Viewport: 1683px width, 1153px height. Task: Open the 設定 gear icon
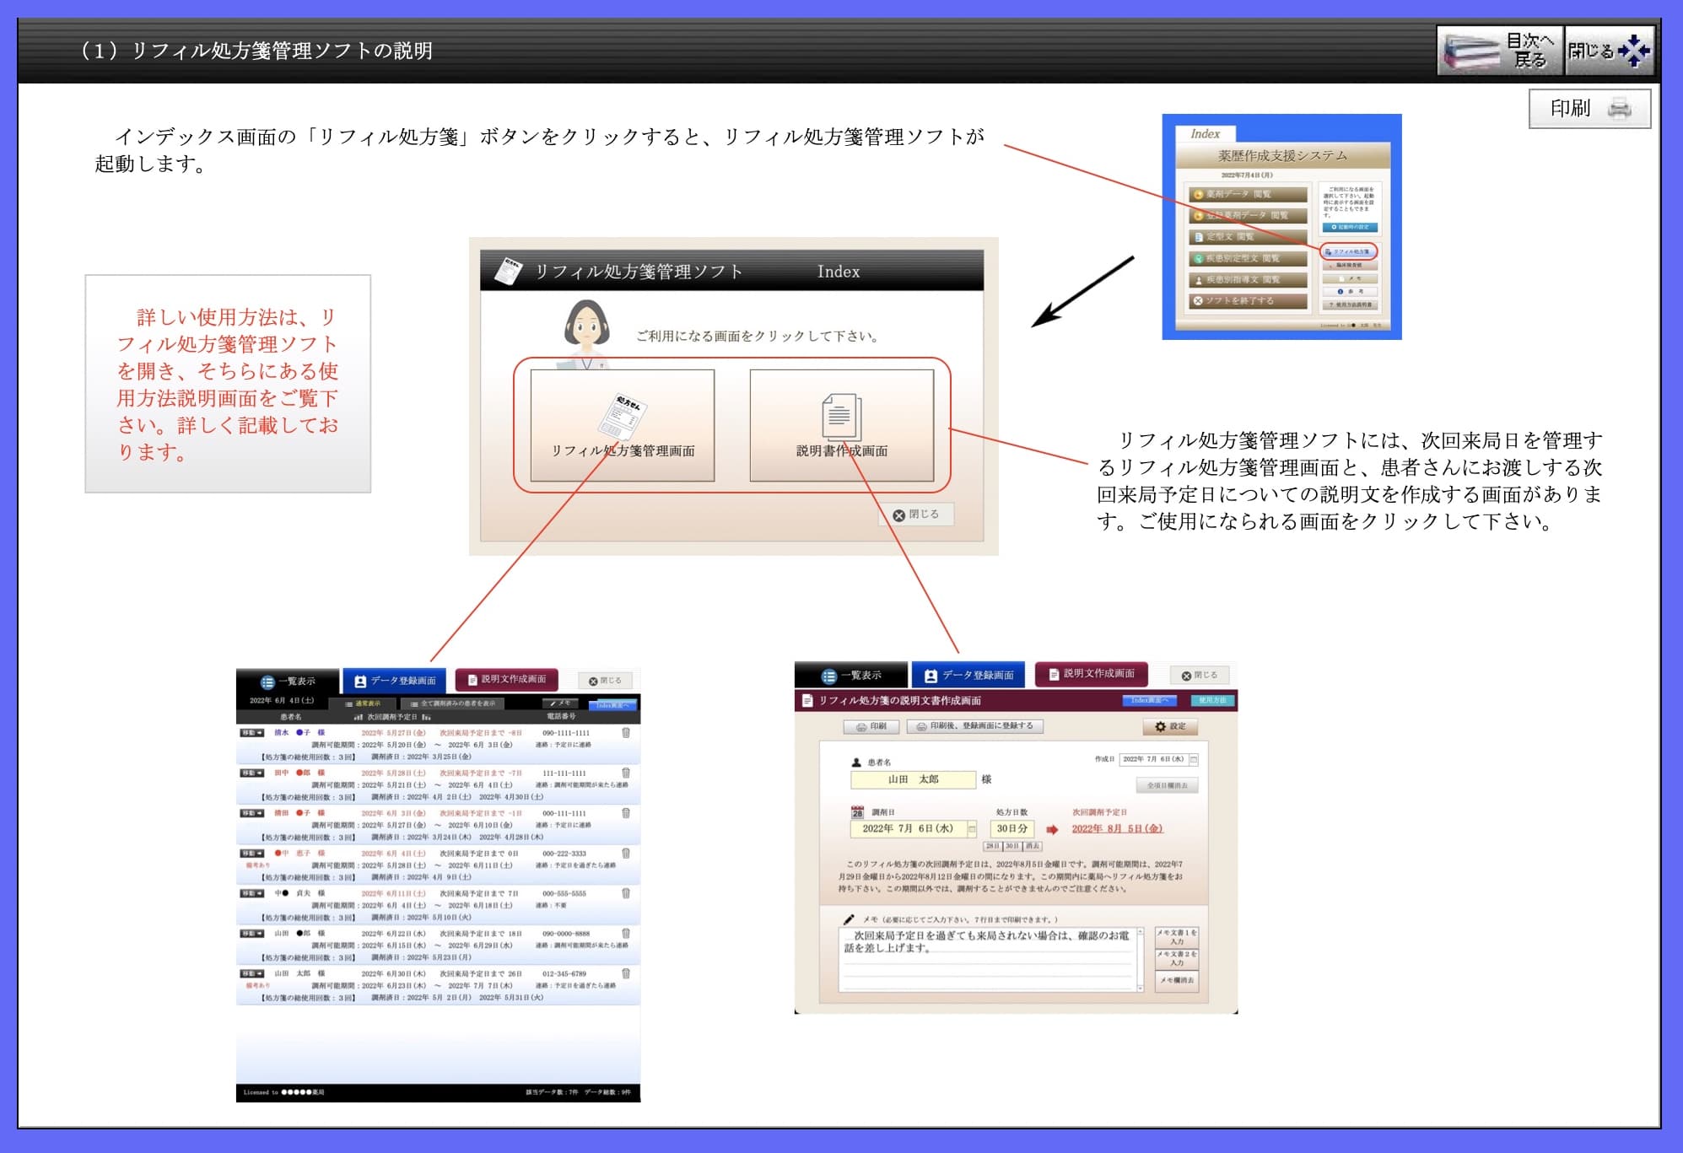tap(1159, 727)
